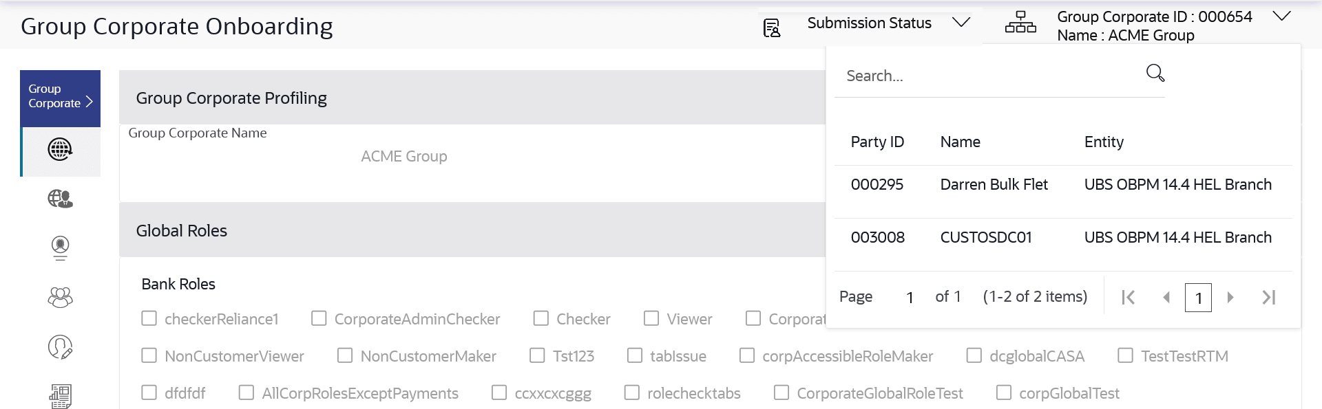Click the submission status document icon
The width and height of the screenshot is (1322, 409).
click(x=772, y=28)
